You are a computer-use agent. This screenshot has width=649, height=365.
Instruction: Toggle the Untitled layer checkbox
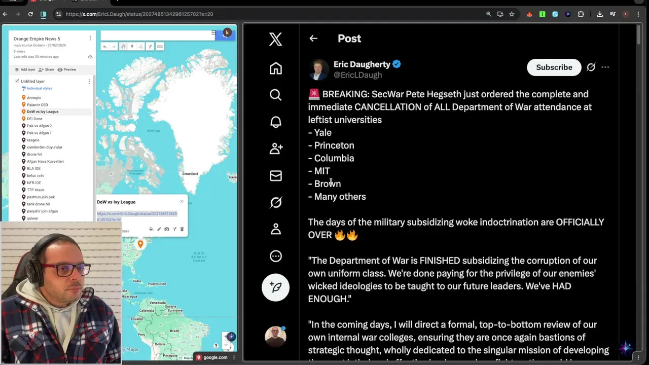(x=17, y=81)
